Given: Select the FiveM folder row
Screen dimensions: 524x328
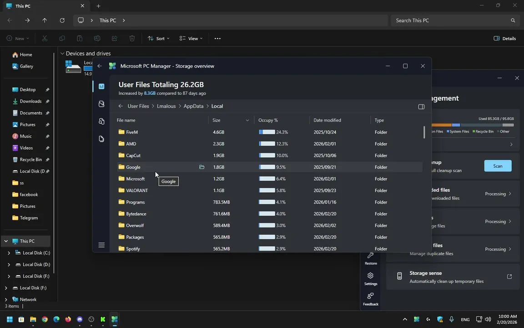Looking at the screenshot, I should (x=269, y=132).
